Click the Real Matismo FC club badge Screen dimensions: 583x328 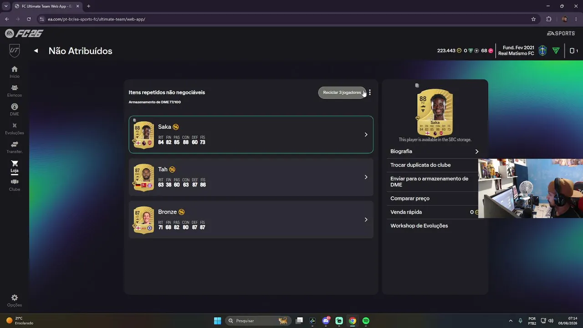pyautogui.click(x=542, y=51)
